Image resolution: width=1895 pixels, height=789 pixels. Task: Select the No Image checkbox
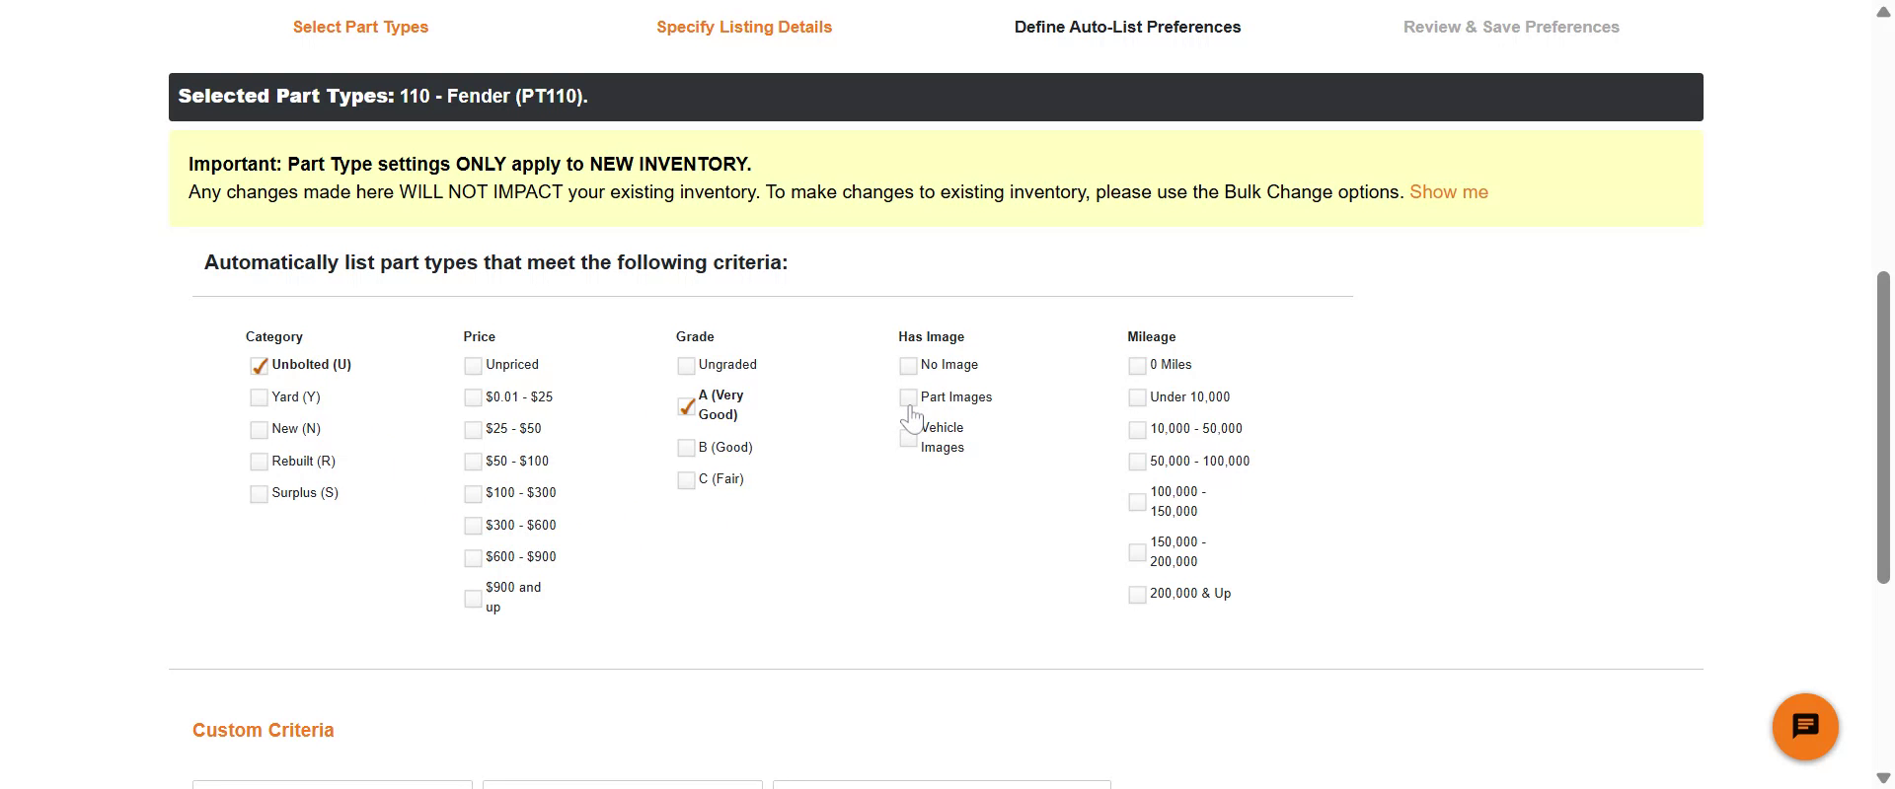908,366
